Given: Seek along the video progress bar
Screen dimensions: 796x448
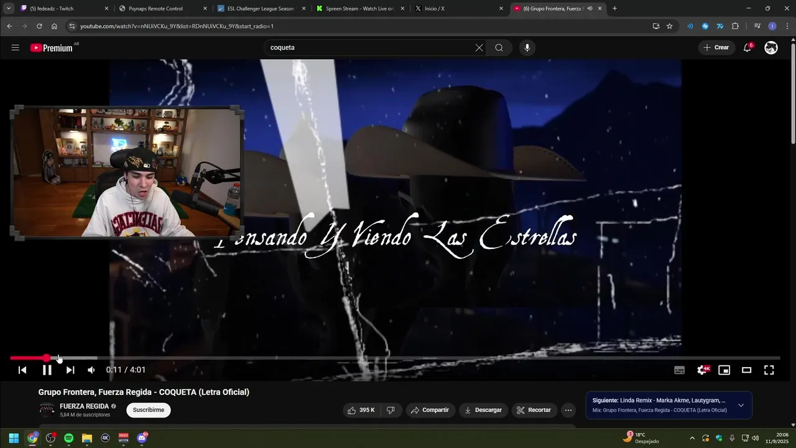Looking at the screenshot, I should click(x=395, y=358).
